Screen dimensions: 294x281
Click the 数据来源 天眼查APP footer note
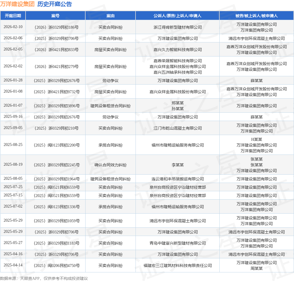click(x=44, y=278)
